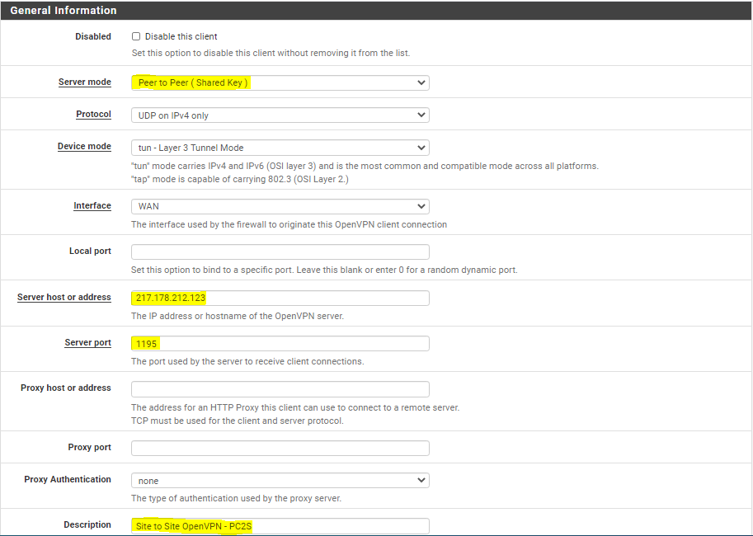Click the Proxy port input field
Image resolution: width=753 pixels, height=536 pixels.
point(280,448)
